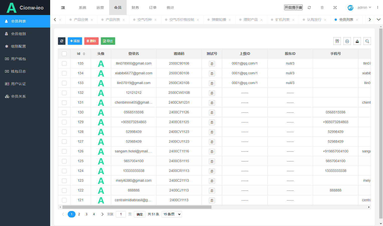Select the row checkbox for id 128
383x226 pixels.
tap(64, 132)
